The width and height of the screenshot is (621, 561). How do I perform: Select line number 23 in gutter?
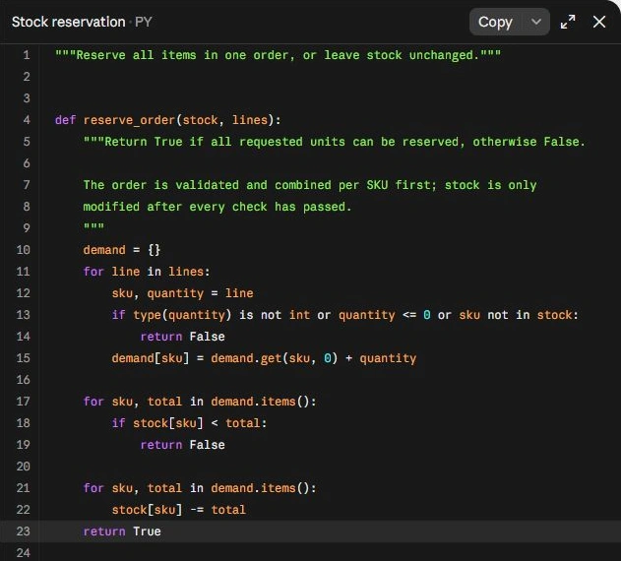23,531
